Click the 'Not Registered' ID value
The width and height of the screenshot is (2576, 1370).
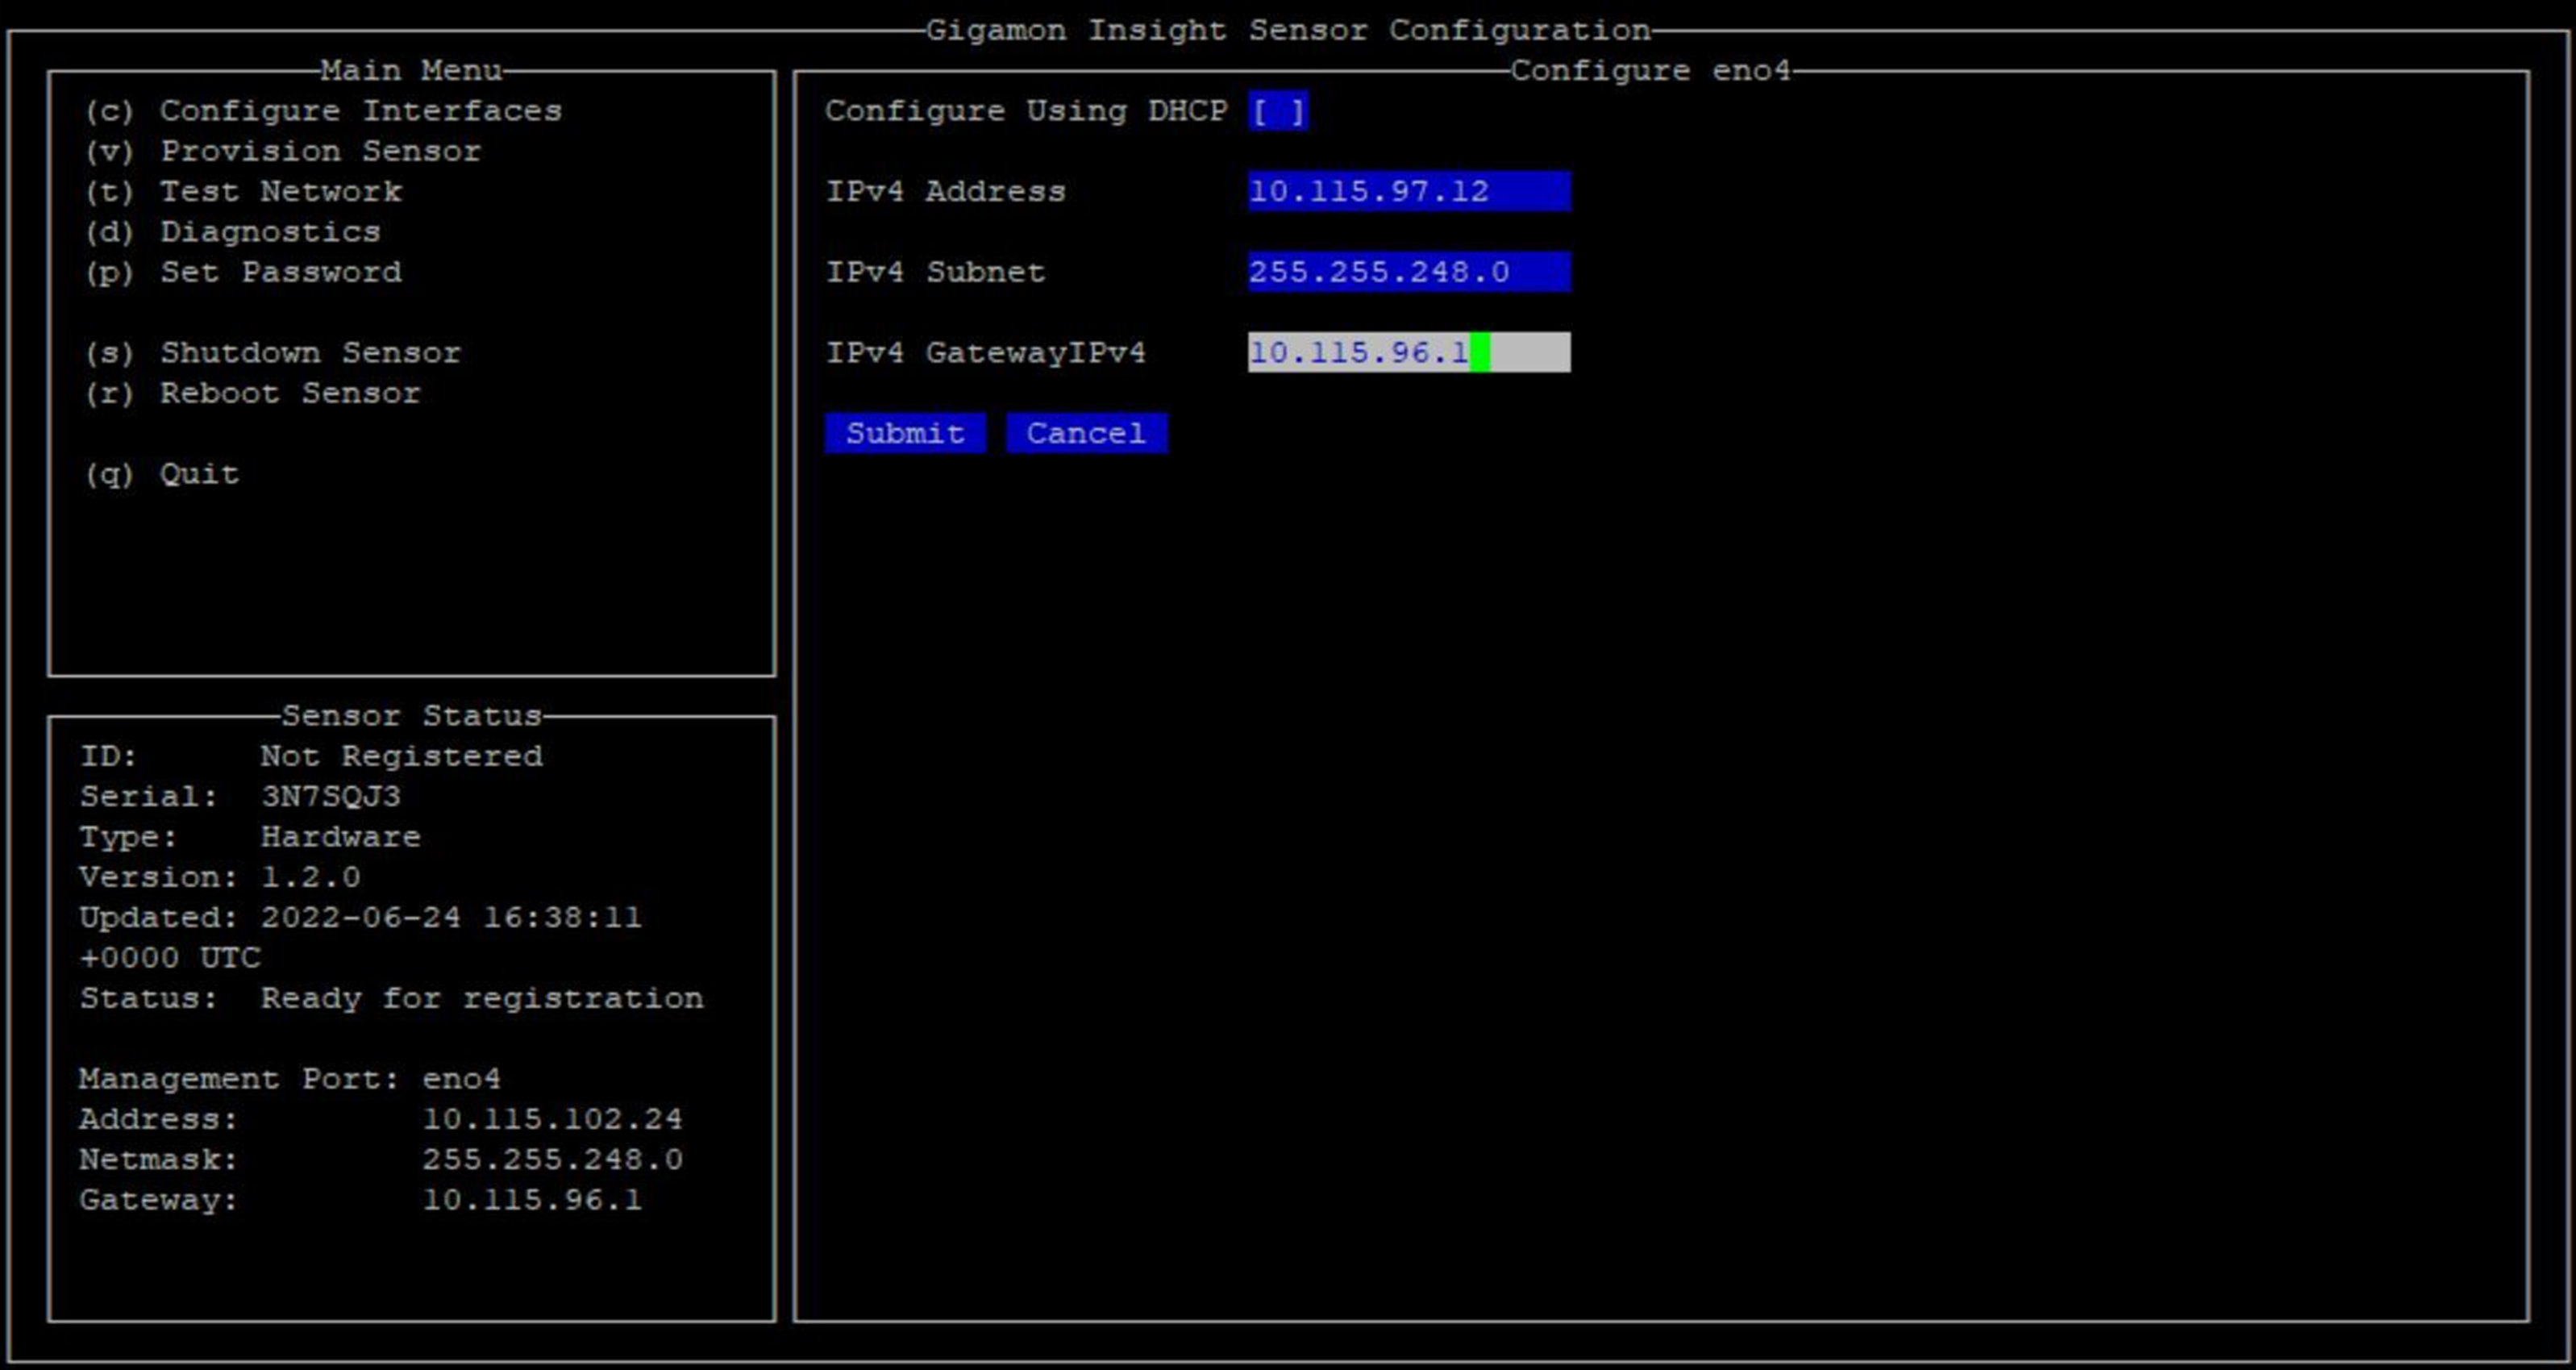pyautogui.click(x=402, y=756)
